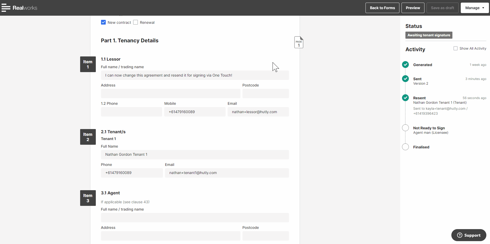This screenshot has height=244, width=490.
Task: Click the Preview button
Action: [413, 8]
